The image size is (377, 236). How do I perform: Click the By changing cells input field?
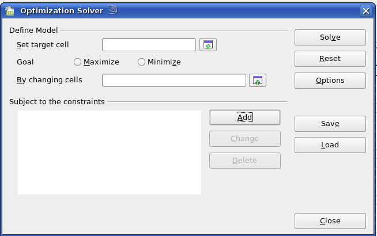(x=174, y=80)
